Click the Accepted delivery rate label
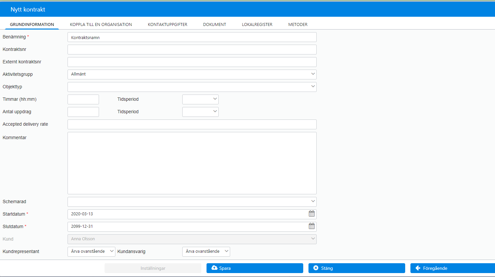This screenshot has height=277, width=495. (x=25, y=124)
